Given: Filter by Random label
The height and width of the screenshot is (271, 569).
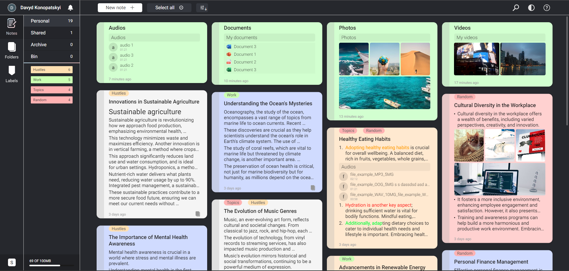Looking at the screenshot, I should point(52,100).
